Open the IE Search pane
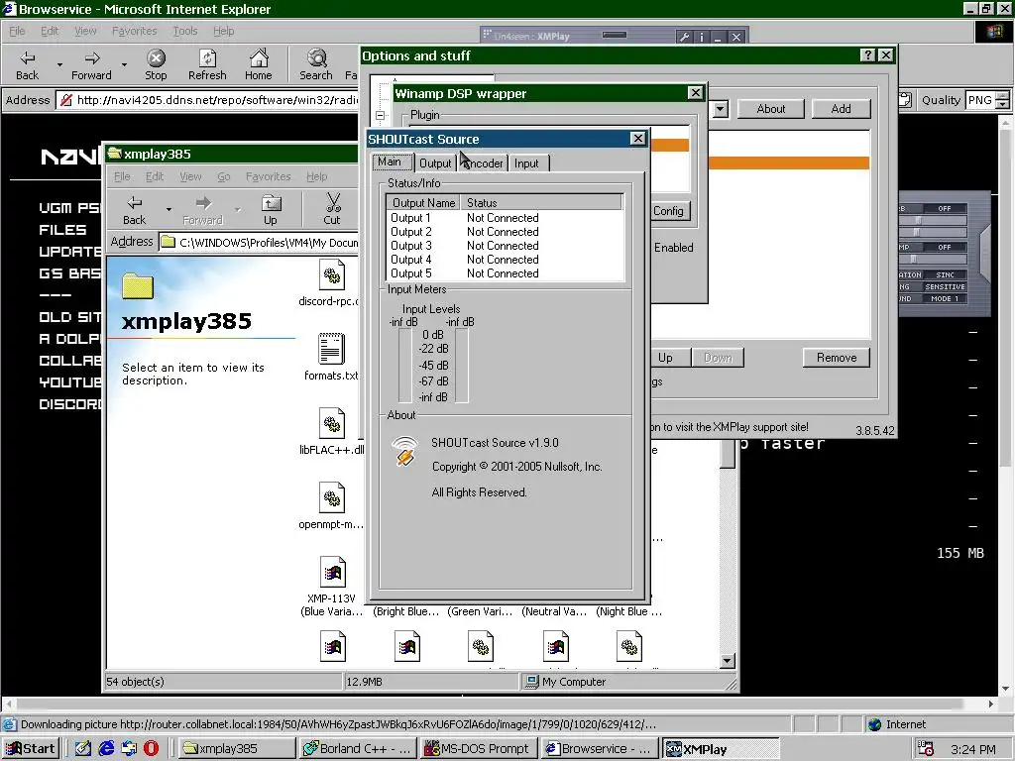This screenshot has height=761, width=1015. coord(316,64)
